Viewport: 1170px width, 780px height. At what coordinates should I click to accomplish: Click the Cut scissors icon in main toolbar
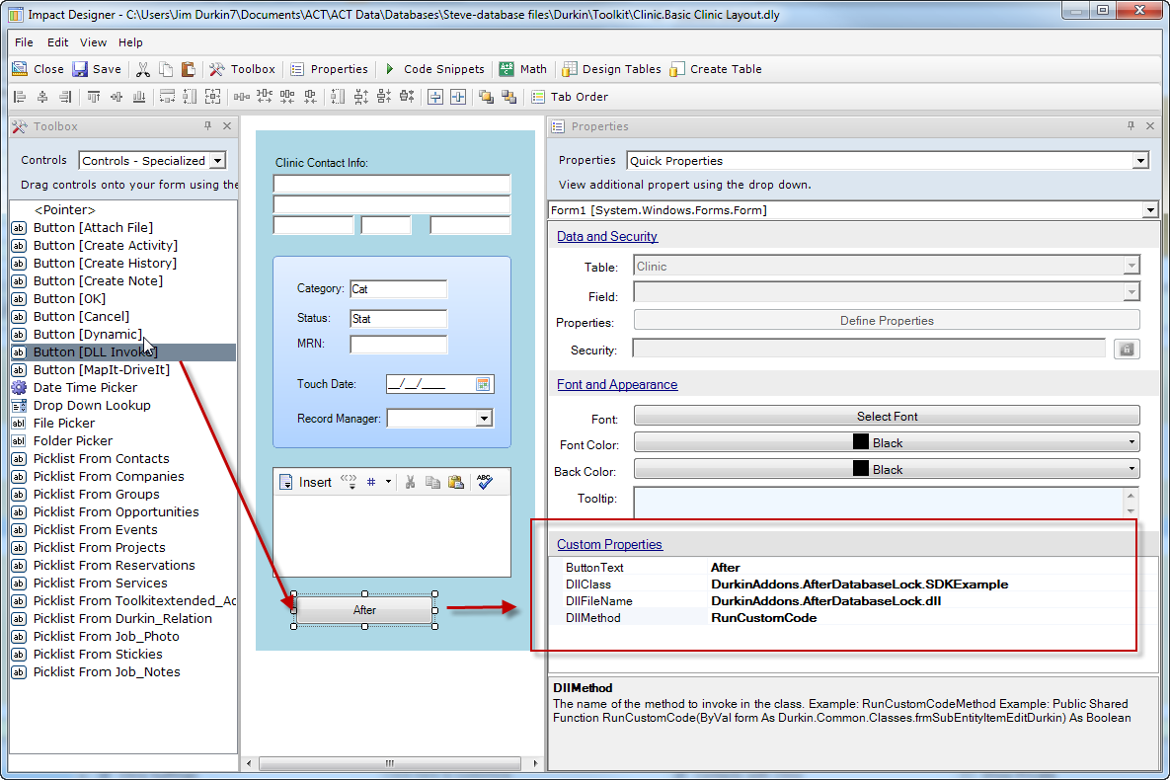(142, 69)
